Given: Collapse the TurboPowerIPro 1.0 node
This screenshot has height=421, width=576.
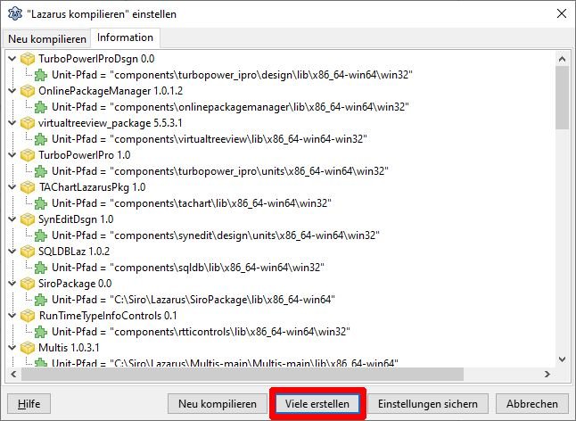Looking at the screenshot, I should [12, 154].
